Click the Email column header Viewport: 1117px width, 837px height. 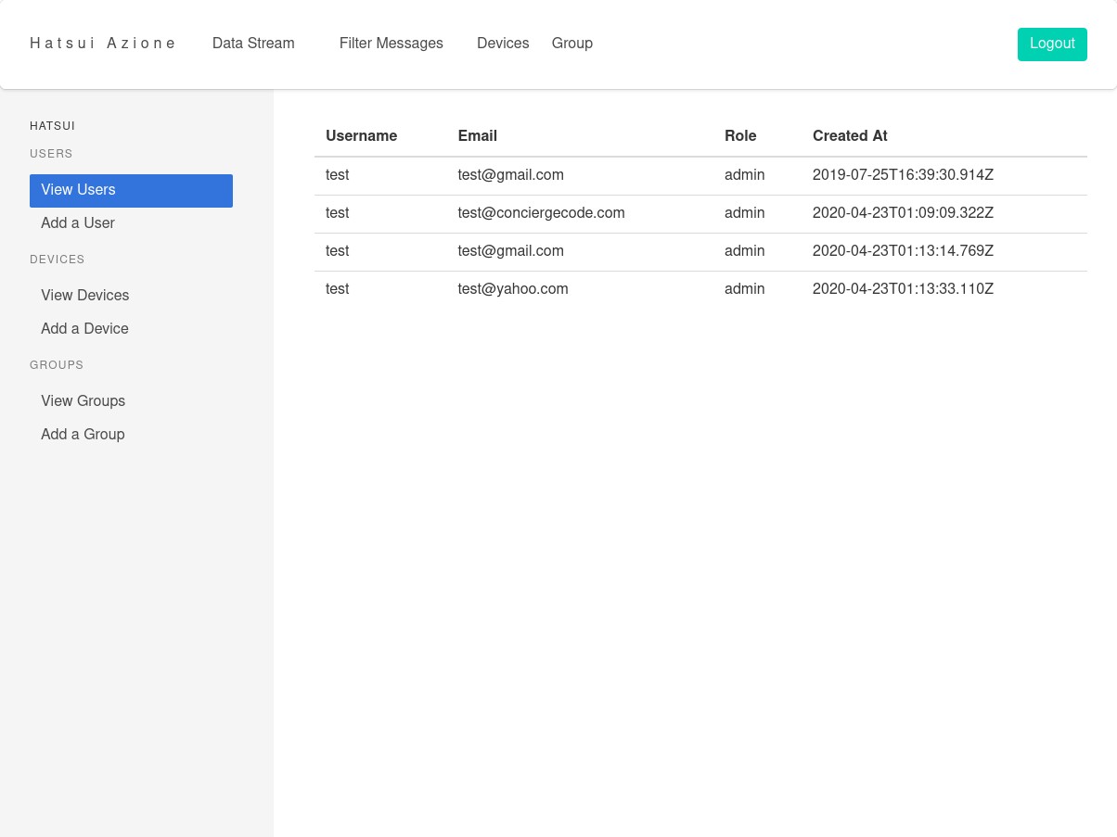click(477, 136)
